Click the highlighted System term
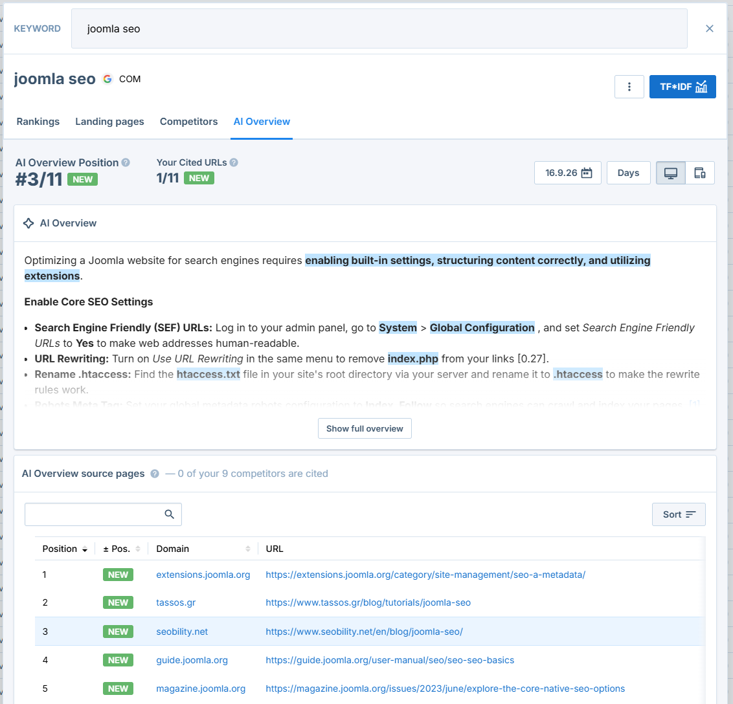 [398, 327]
